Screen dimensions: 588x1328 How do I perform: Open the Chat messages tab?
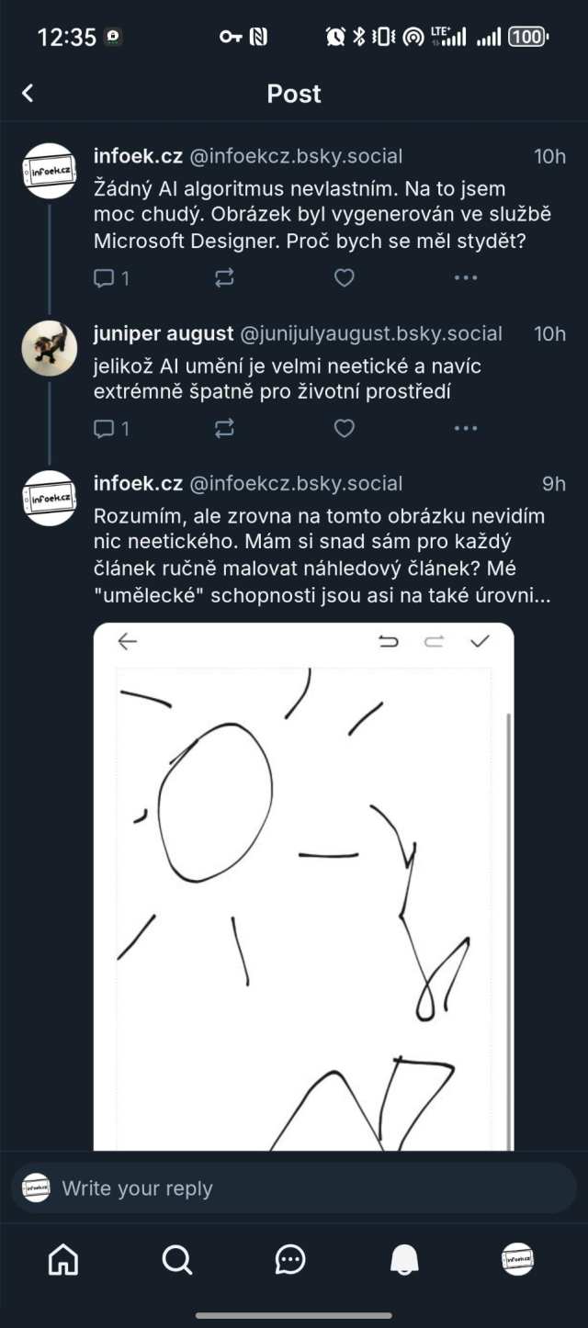click(290, 1260)
